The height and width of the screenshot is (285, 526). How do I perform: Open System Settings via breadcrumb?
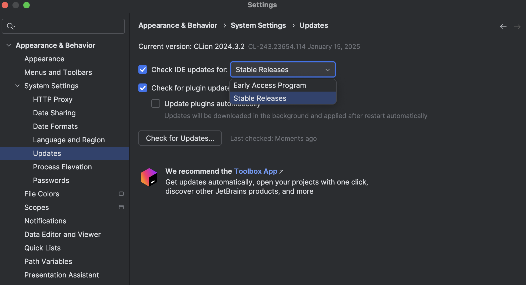tap(258, 25)
